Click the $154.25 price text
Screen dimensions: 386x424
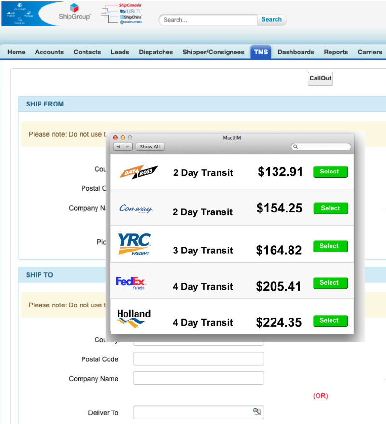279,208
